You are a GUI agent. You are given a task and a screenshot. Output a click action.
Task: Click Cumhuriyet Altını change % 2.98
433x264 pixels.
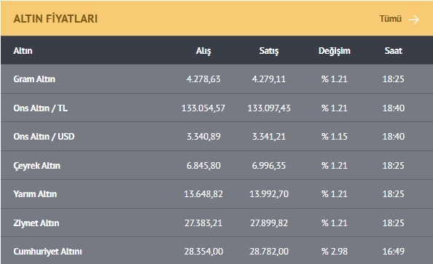[335, 252]
